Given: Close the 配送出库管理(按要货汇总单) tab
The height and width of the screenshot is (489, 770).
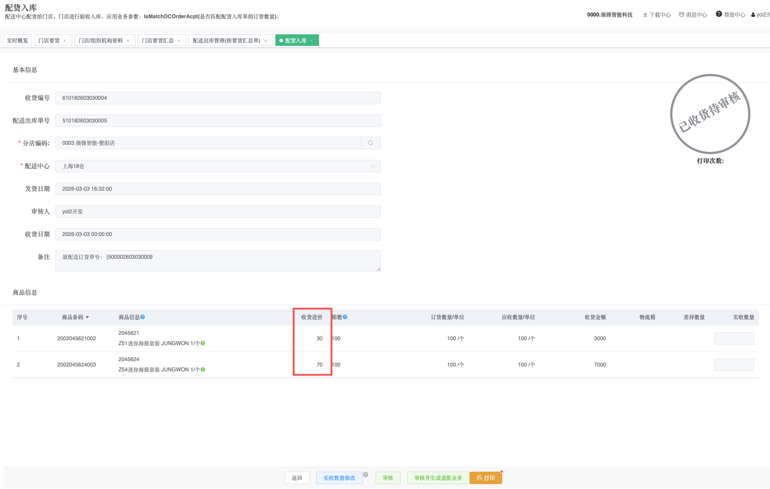Looking at the screenshot, I should [x=266, y=41].
